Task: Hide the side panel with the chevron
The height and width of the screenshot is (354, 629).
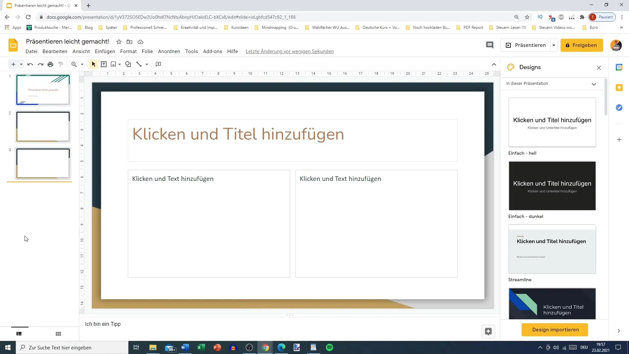Action: pos(619,331)
